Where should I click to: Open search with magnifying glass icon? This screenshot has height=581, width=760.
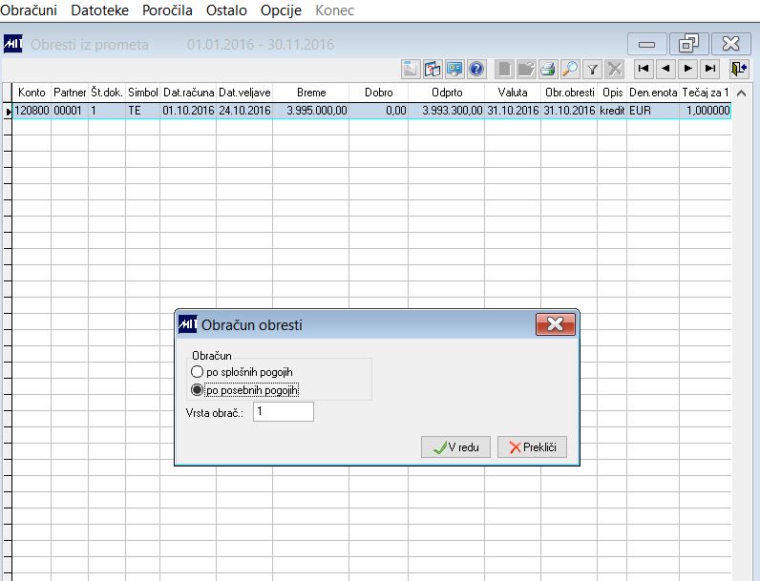click(x=570, y=70)
